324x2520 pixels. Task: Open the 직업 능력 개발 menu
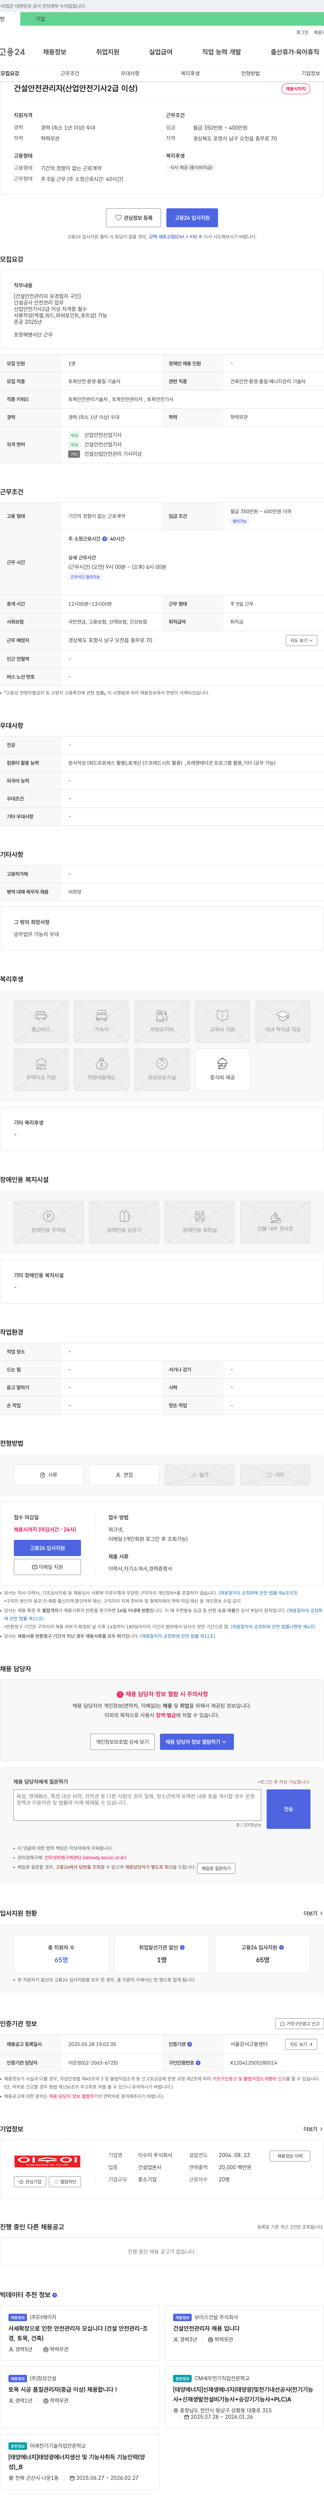221,52
